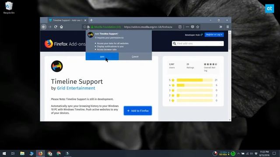Image resolution: width=280 pixels, height=157 pixels.
Task: Click scrollbar down arrow in Firefox
Action: coord(230,120)
